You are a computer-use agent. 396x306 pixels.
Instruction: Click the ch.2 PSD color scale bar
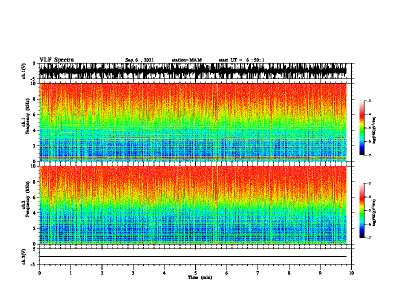(x=361, y=210)
